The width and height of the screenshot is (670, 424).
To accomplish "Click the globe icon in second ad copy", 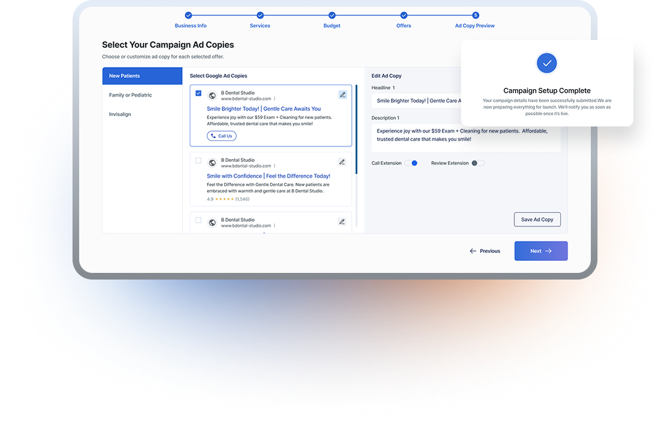I will [x=212, y=162].
